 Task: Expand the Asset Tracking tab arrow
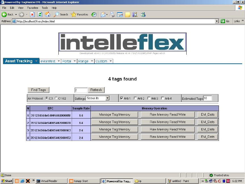pyautogui.click(x=36, y=61)
